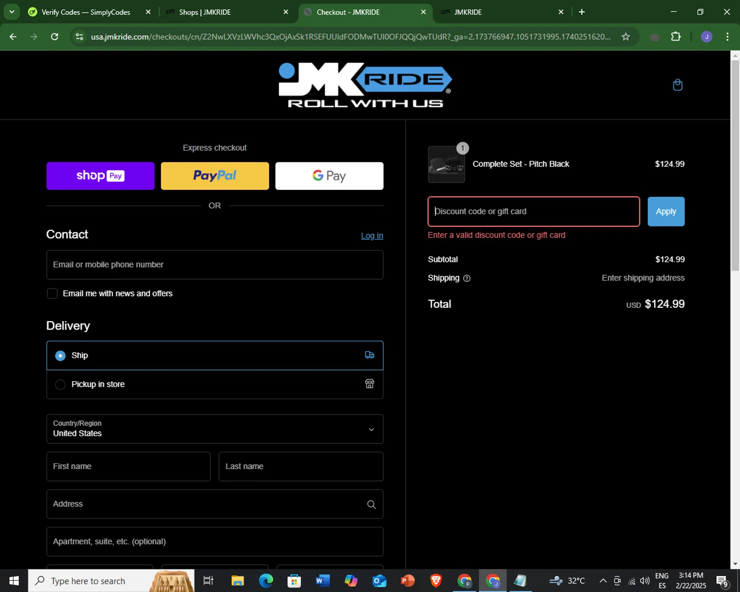Open a new browser tab
This screenshot has width=740, height=592.
coord(582,12)
